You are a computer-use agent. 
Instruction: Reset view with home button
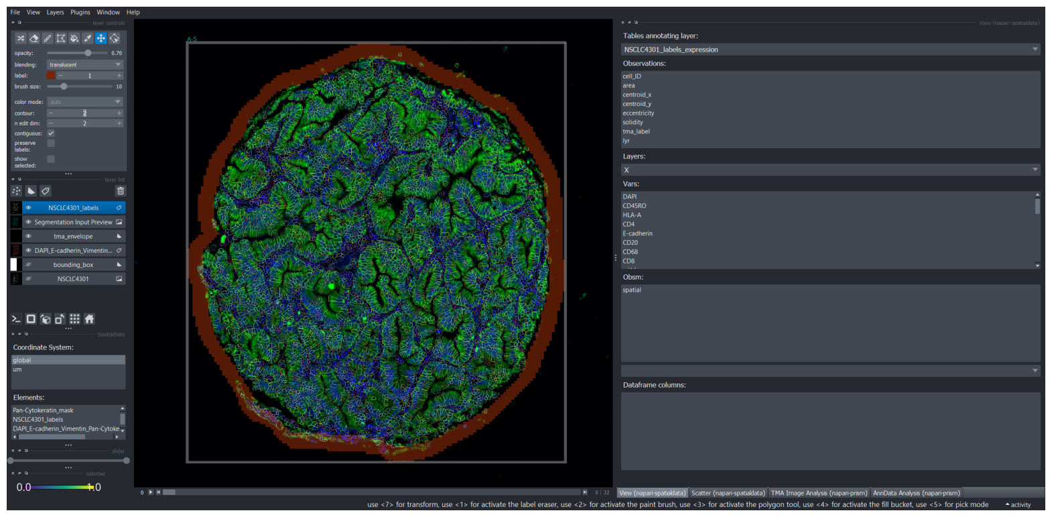[90, 319]
